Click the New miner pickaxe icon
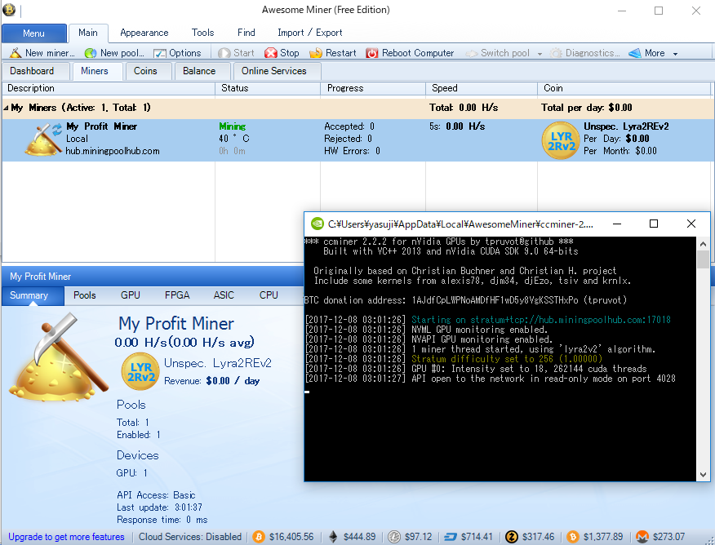Viewport: 715px width, 545px height. pos(16,53)
